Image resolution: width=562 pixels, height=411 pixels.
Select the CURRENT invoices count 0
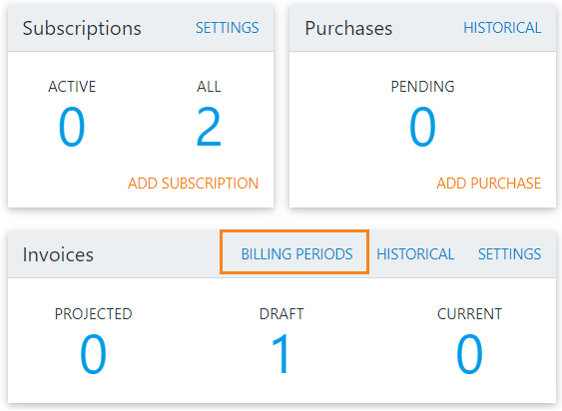(x=469, y=354)
